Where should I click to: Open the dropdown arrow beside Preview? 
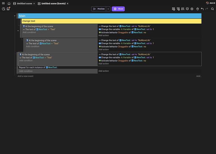(x=108, y=9)
